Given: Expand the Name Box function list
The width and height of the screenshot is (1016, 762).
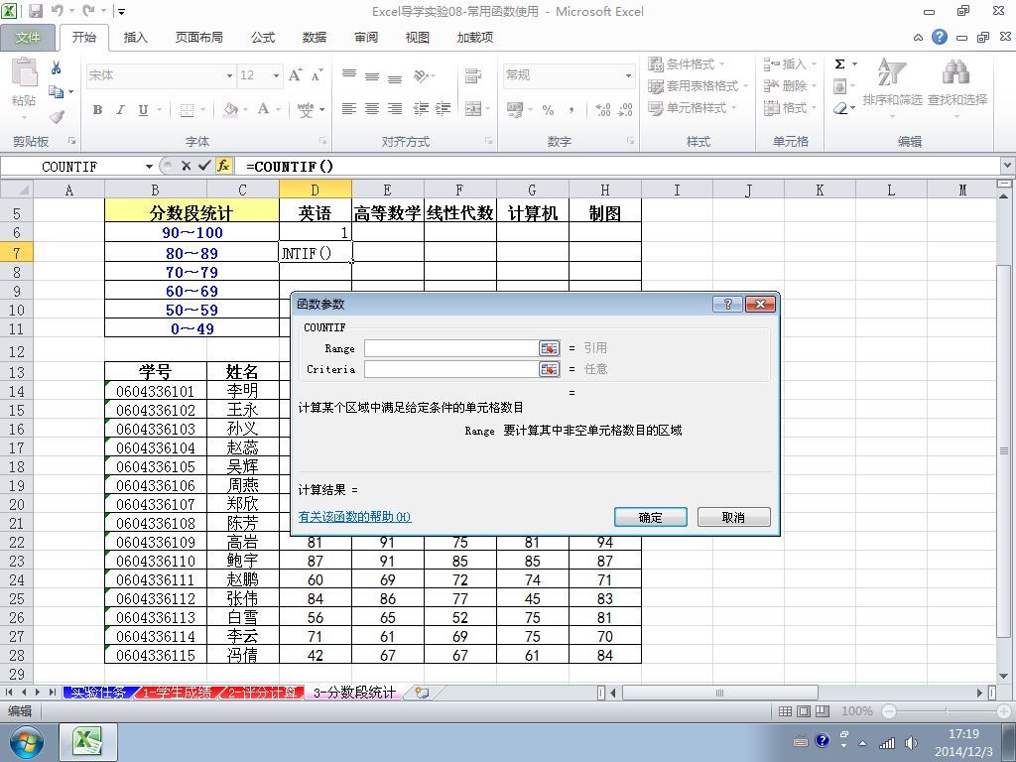Looking at the screenshot, I should 149,167.
